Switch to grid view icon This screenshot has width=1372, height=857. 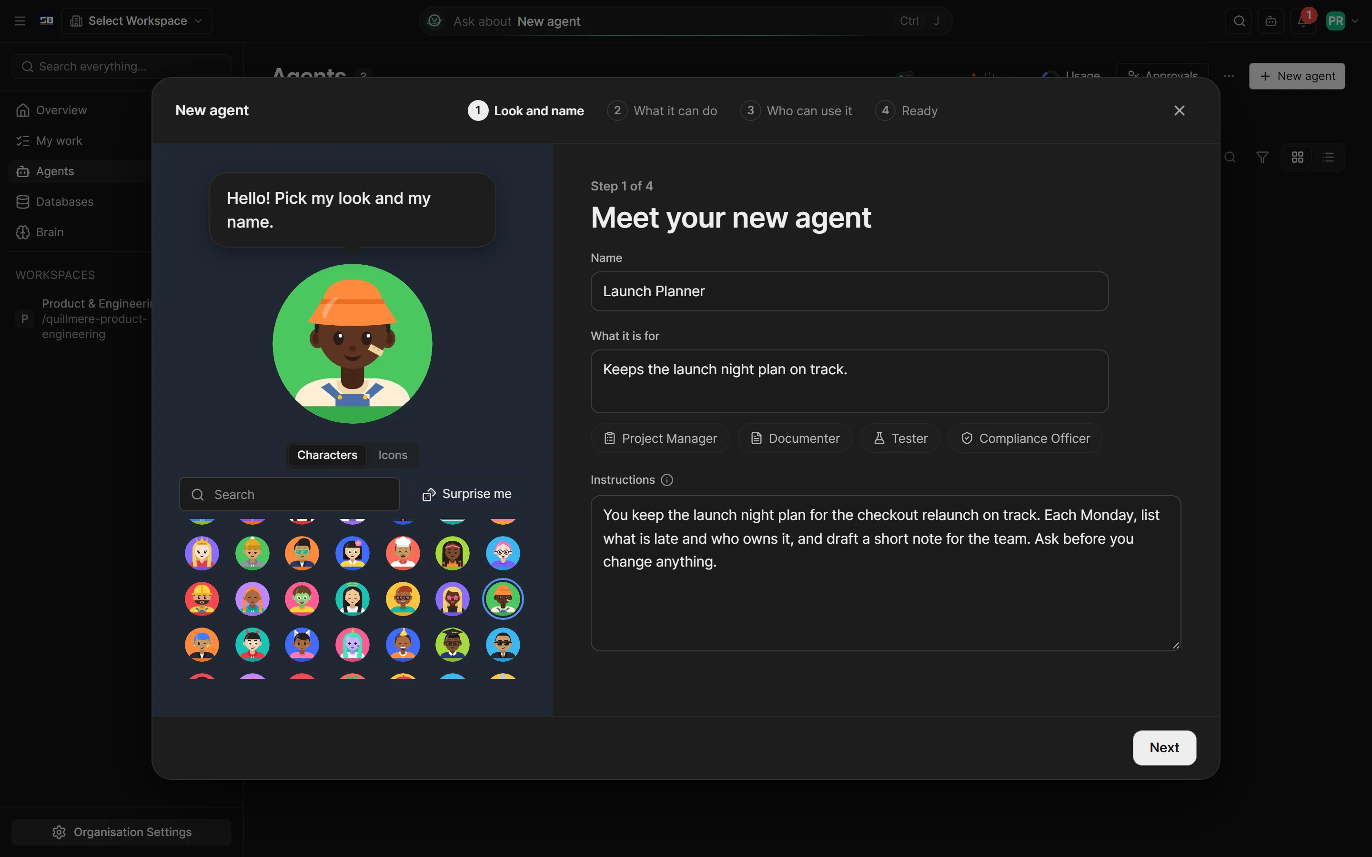tap(1298, 158)
